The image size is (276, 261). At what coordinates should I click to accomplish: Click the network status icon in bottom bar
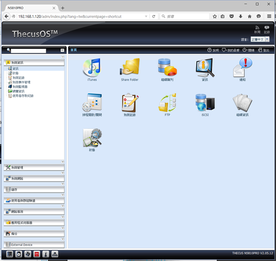click(55, 254)
